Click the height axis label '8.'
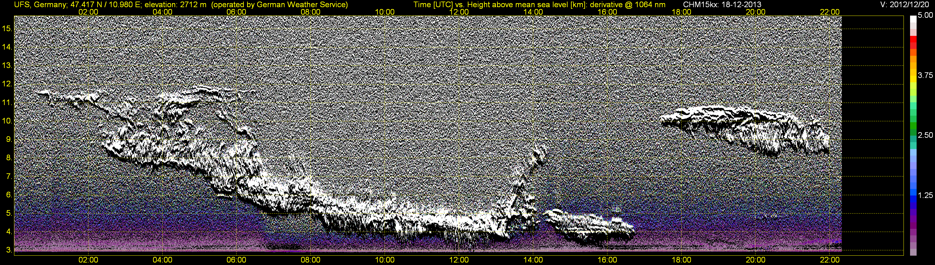Image resolution: width=935 pixels, height=265 pixels. coord(9,158)
